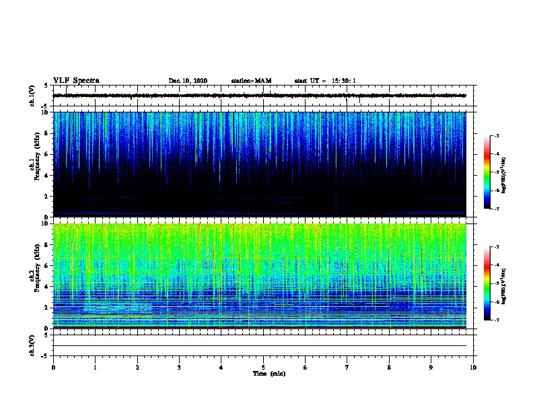Click the ch.2 color scale "log(PSD)" label
533x412 pixels.
point(504,286)
